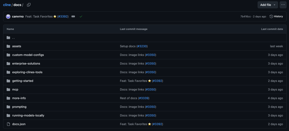The image size is (289, 131).
Task: Click the '2 days ago' date for docs.json
Action: [x=275, y=124]
